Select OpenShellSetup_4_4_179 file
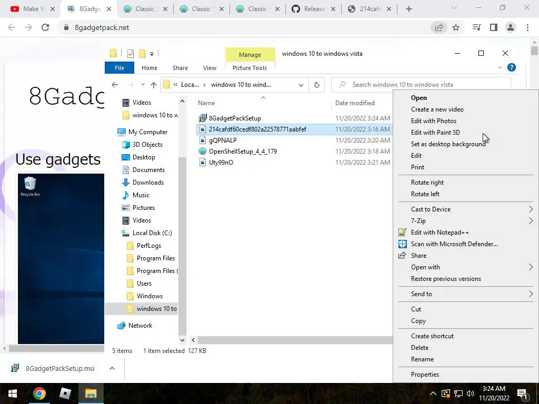 coord(243,151)
